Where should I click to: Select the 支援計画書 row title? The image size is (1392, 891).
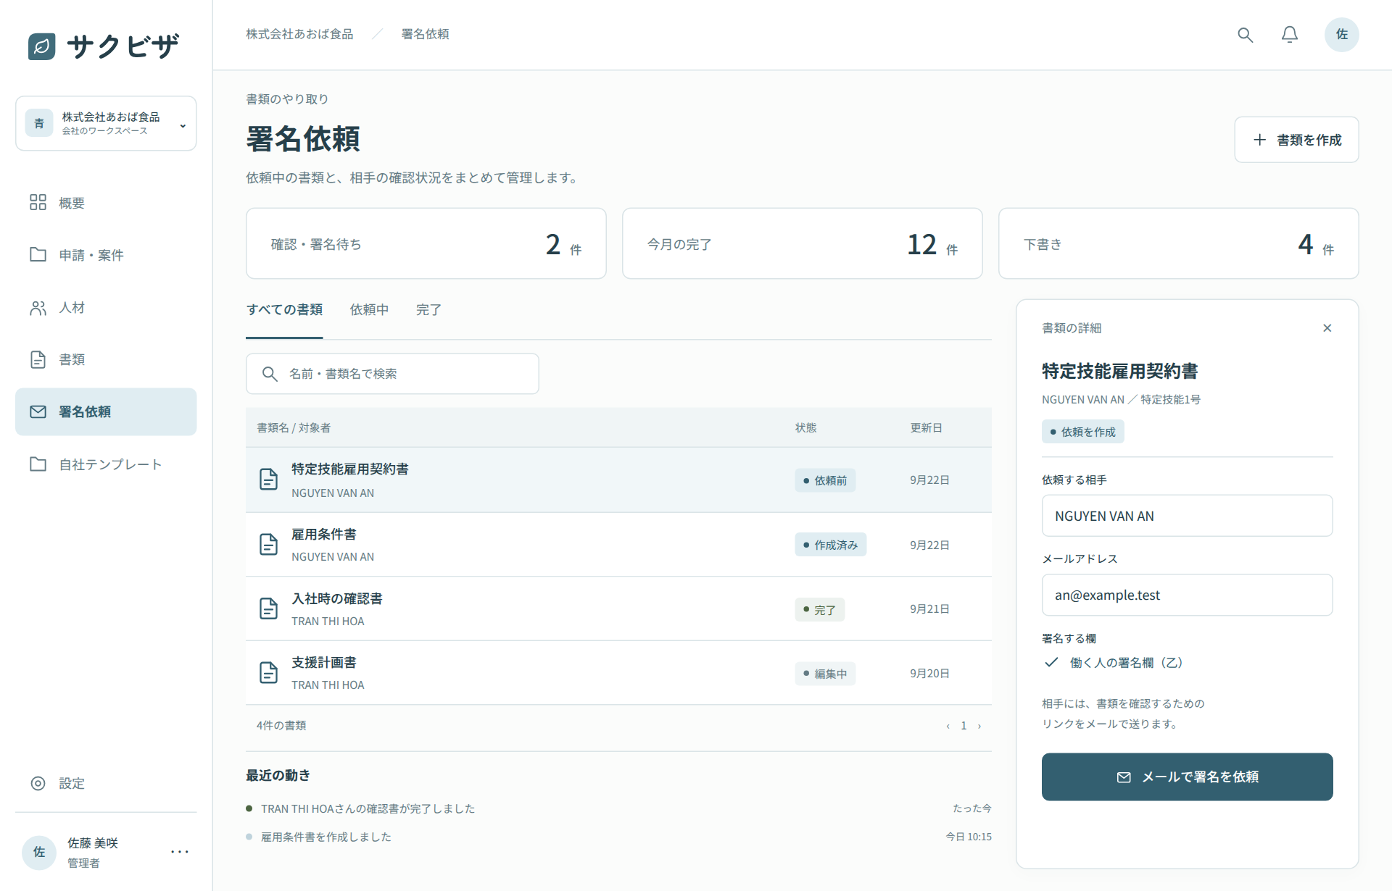coord(324,662)
